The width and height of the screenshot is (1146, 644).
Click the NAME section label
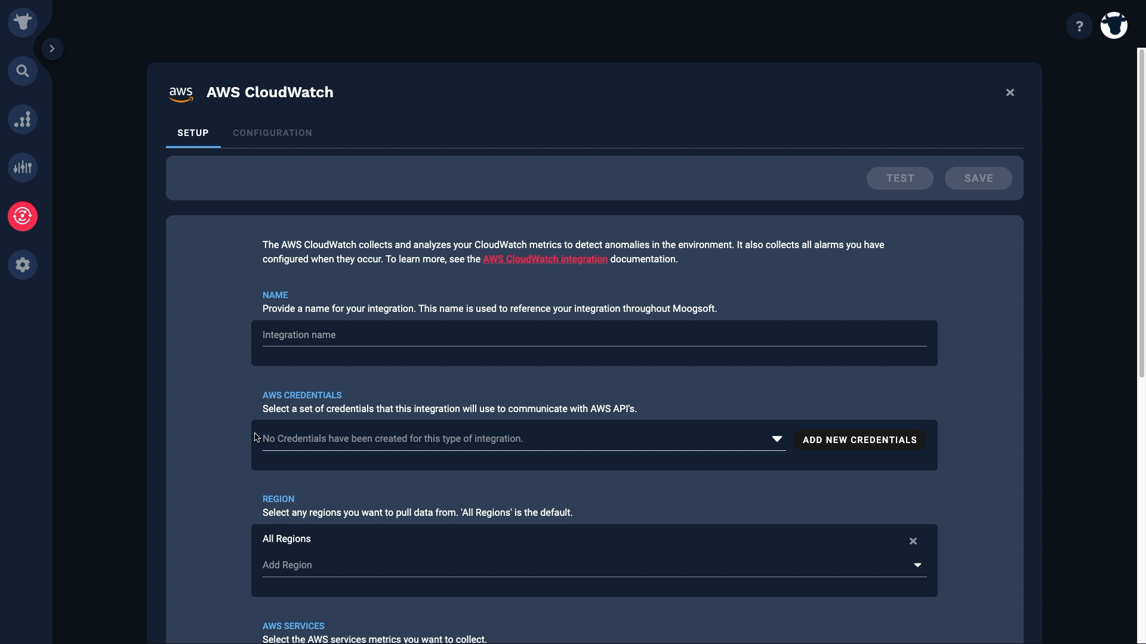coord(275,295)
